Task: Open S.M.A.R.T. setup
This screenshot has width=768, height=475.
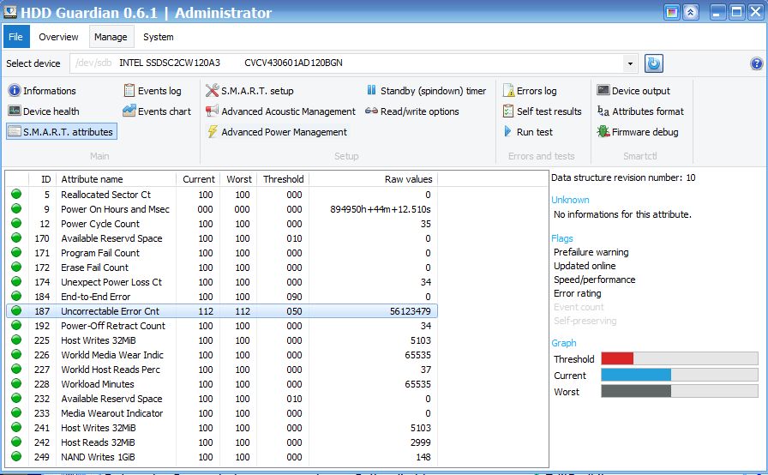Action: pos(249,91)
